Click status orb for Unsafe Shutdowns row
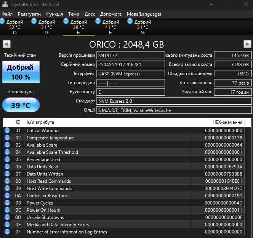The image size is (253, 238). pos(7,217)
